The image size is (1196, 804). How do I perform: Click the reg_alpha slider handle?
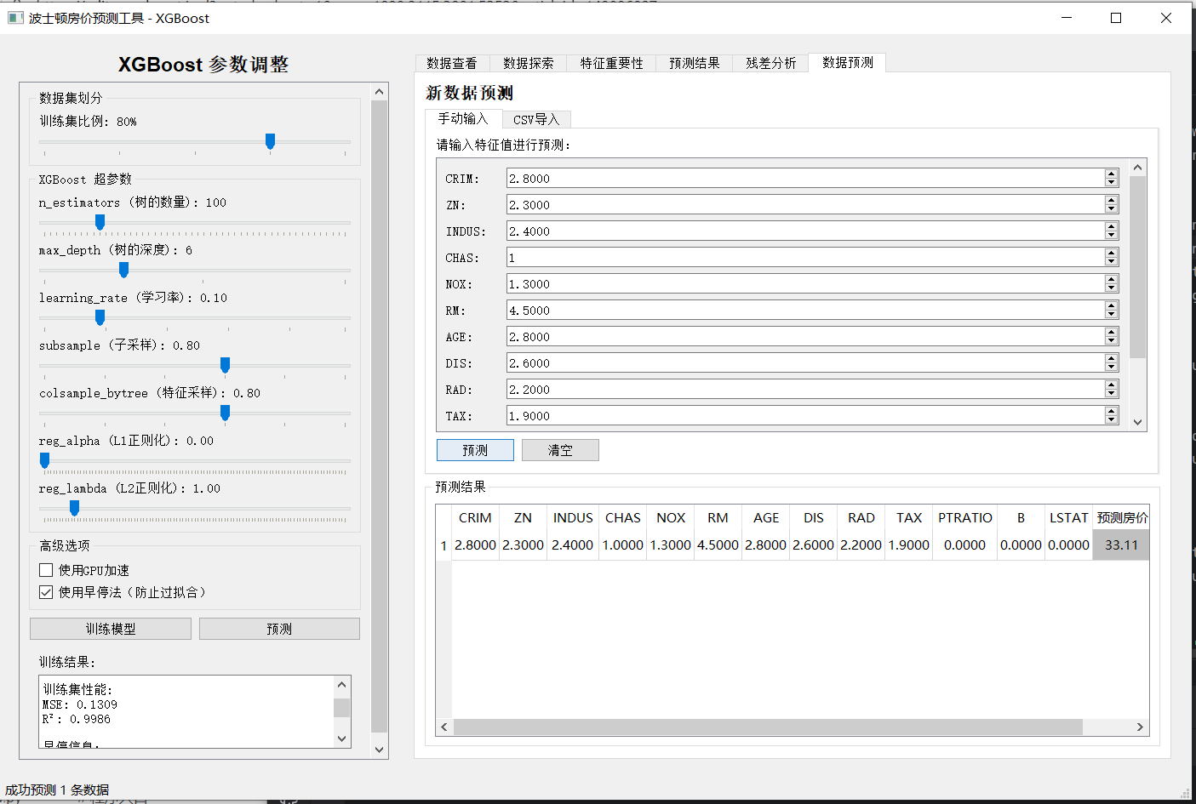(44, 460)
